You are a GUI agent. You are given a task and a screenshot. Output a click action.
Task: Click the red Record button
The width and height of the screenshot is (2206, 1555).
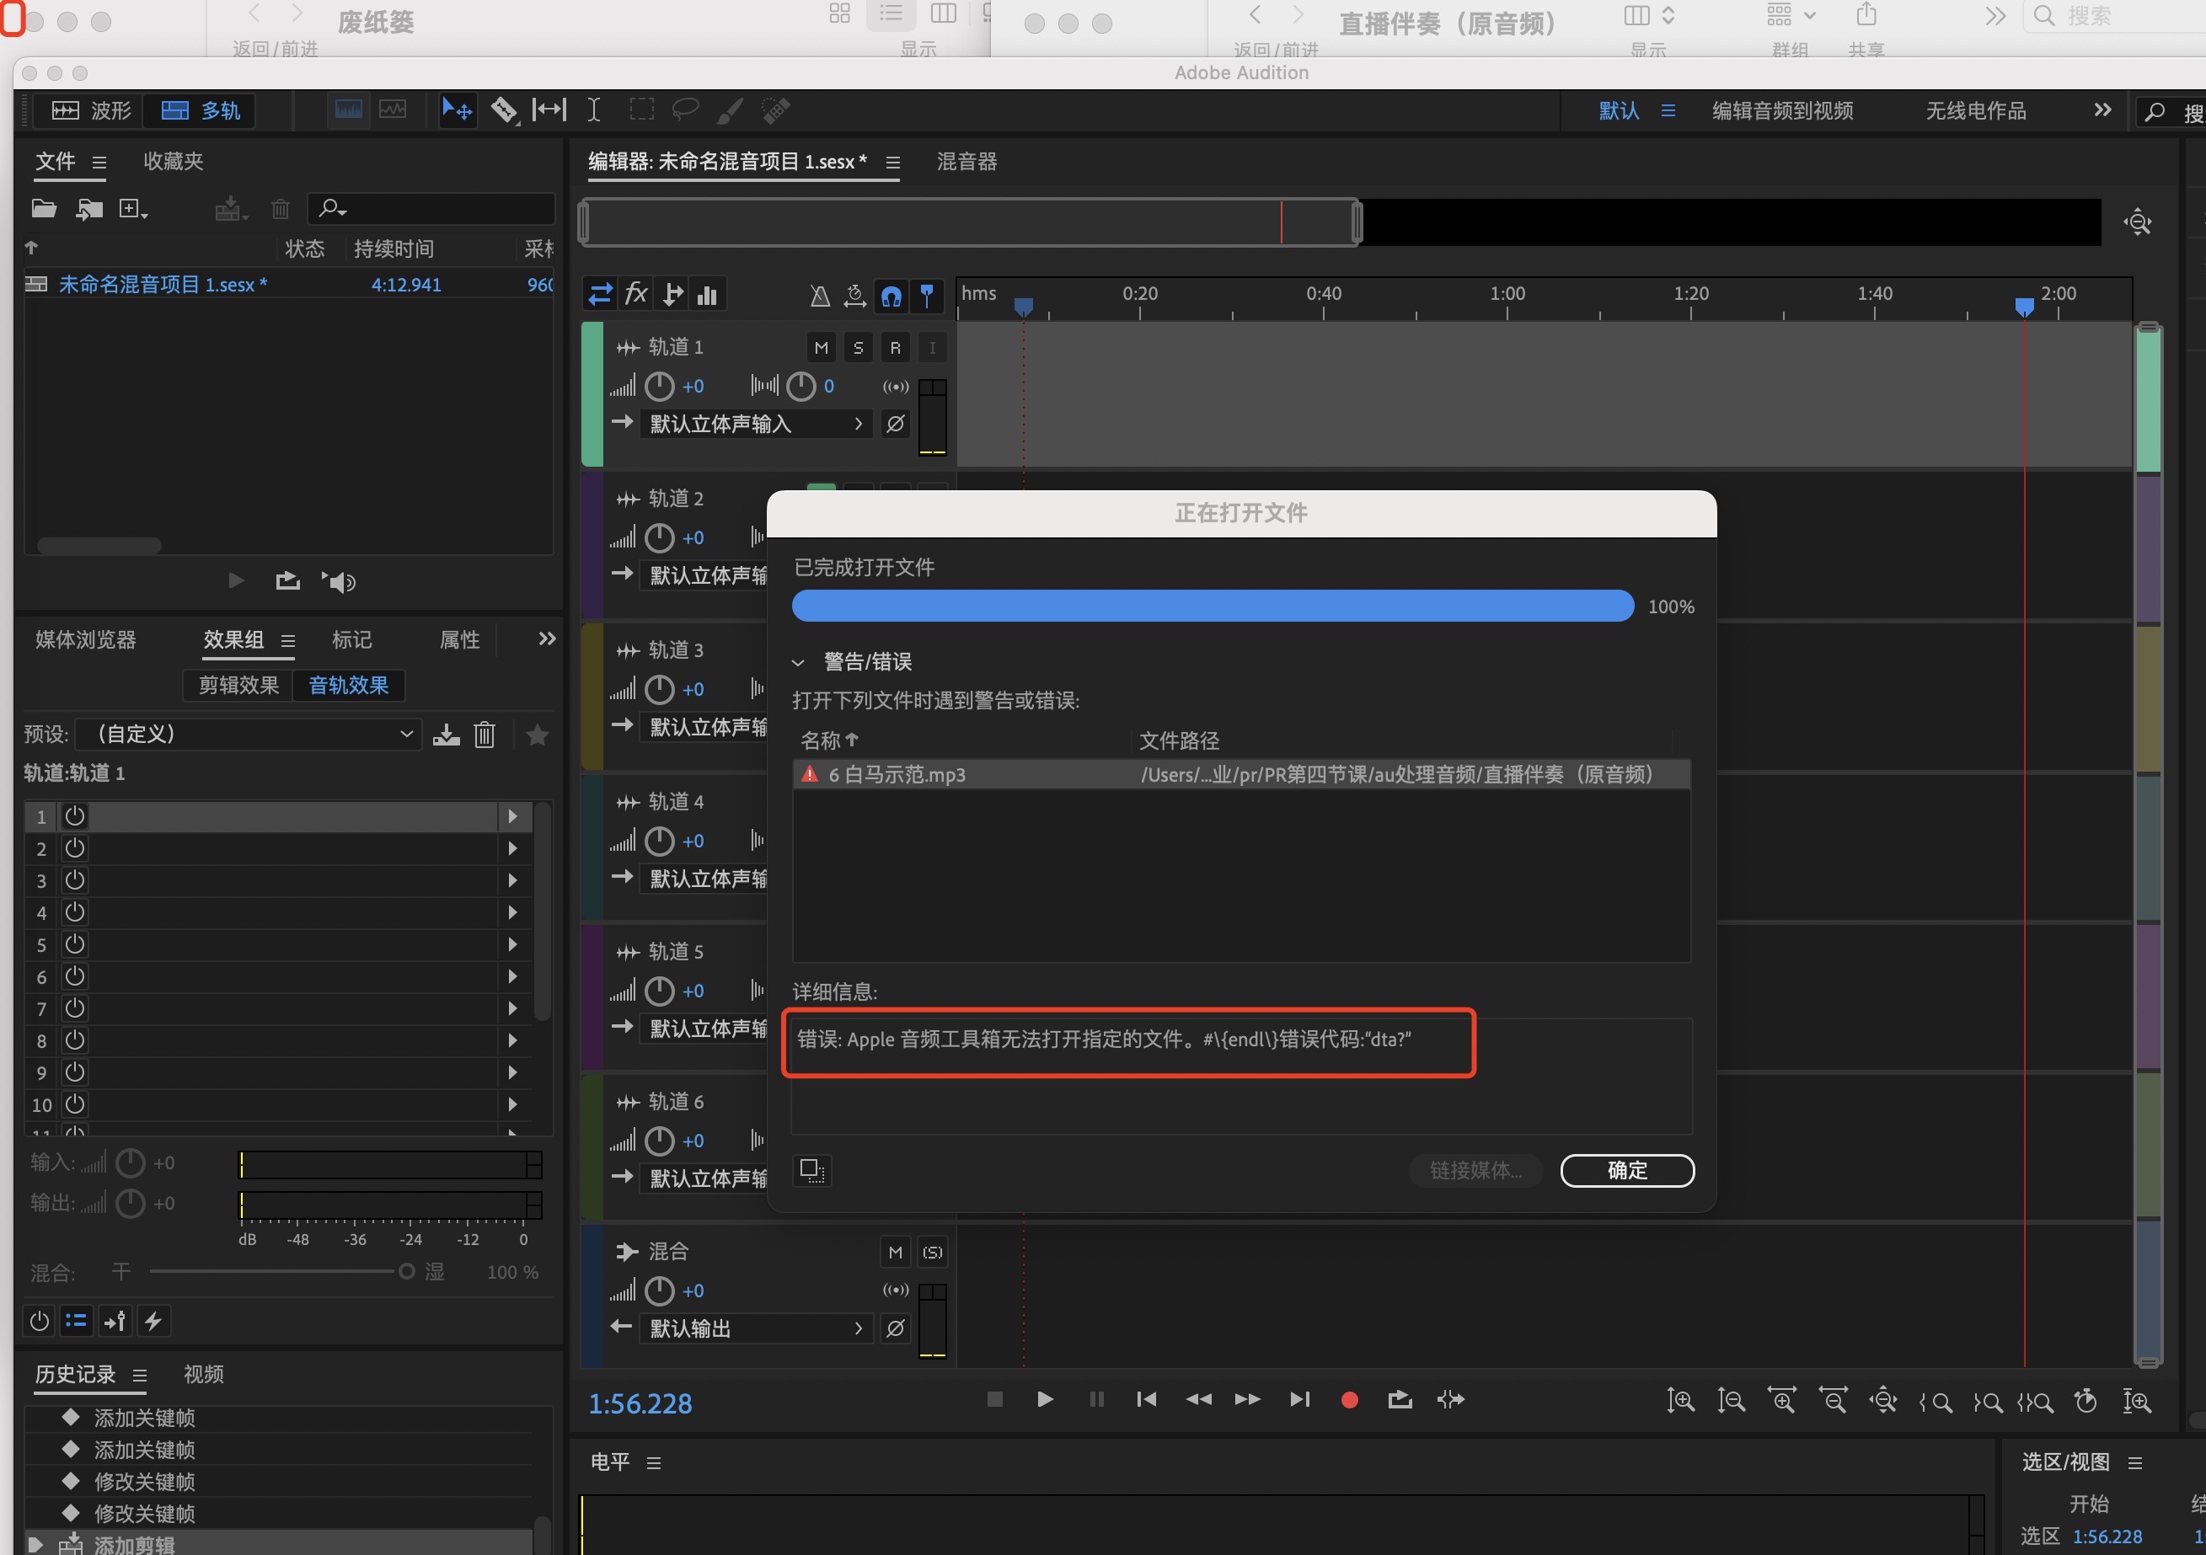[x=1349, y=1400]
